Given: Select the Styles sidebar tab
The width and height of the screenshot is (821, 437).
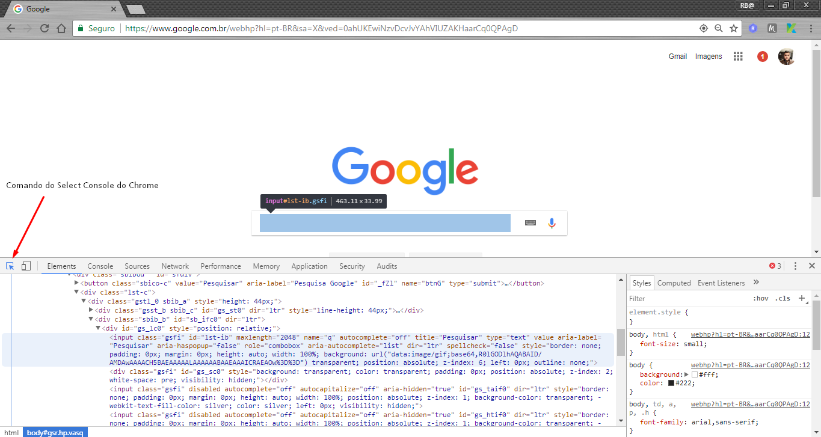Looking at the screenshot, I should click(x=642, y=283).
